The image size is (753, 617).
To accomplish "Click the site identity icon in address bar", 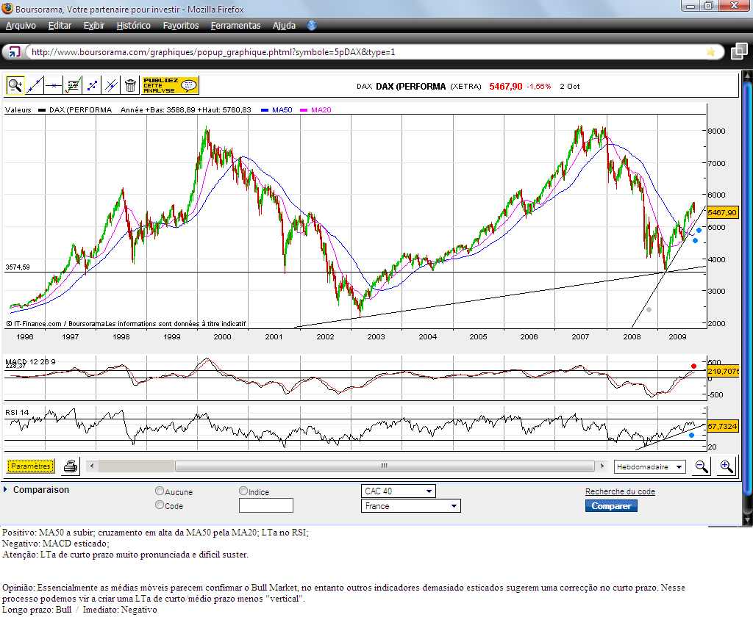I will (x=14, y=52).
